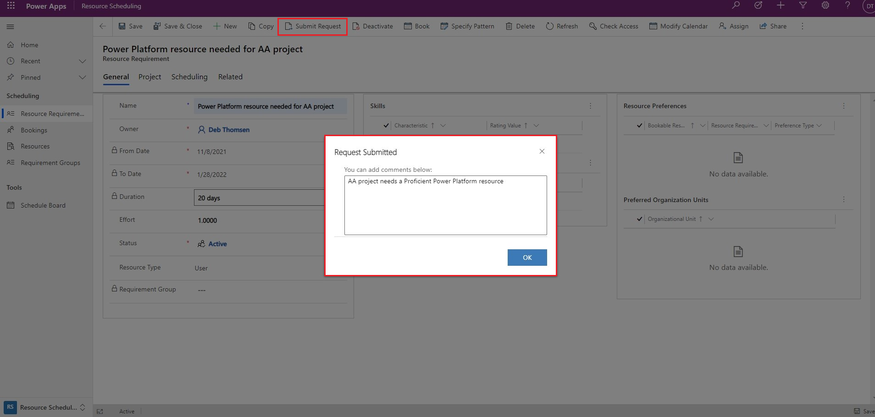
Task: Click Save in the command bar
Action: click(131, 26)
